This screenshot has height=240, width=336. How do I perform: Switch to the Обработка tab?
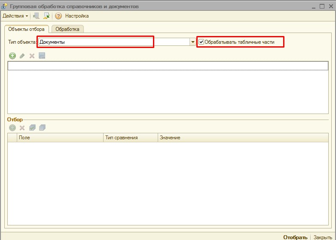pos(67,29)
